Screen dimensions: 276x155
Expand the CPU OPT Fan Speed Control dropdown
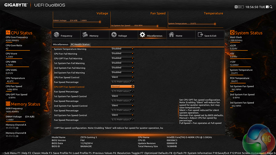pos(123,87)
